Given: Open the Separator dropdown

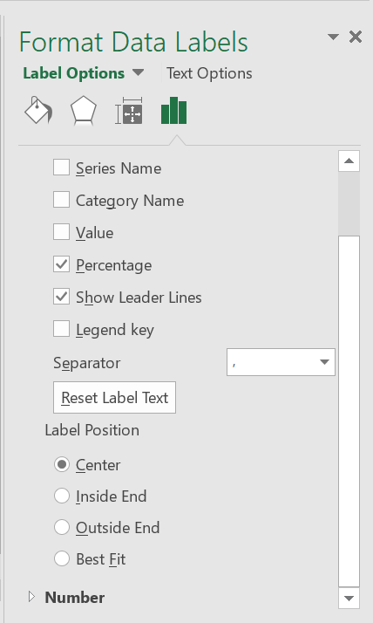Looking at the screenshot, I should [281, 362].
